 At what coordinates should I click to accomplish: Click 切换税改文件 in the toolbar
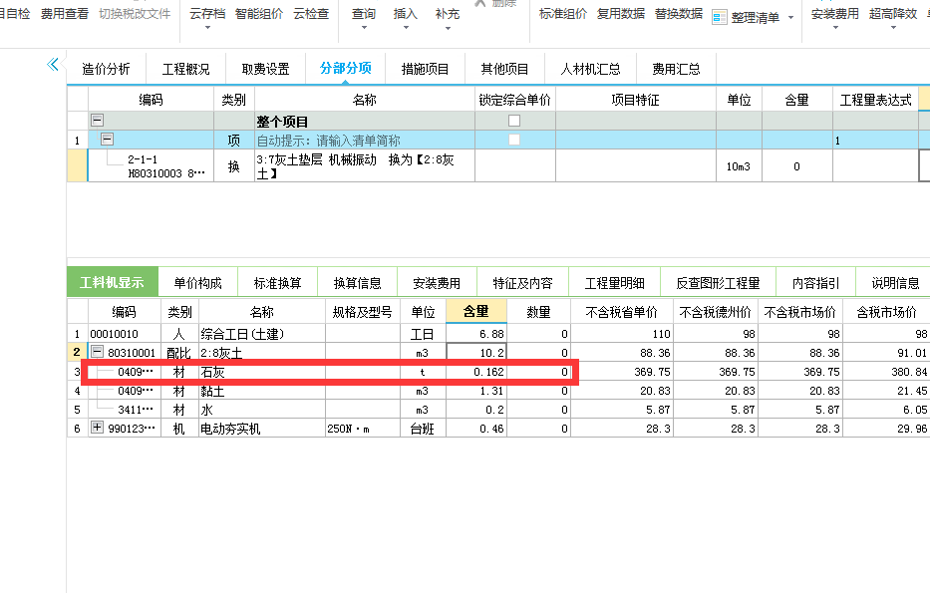[135, 13]
